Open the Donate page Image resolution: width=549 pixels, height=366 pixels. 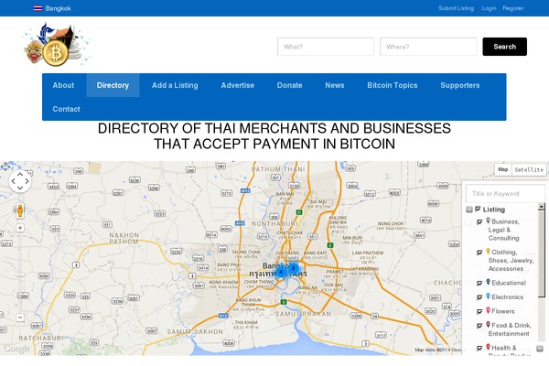coord(289,85)
